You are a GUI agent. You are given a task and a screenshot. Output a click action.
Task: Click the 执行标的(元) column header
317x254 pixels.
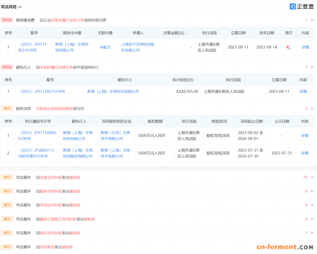183,80
